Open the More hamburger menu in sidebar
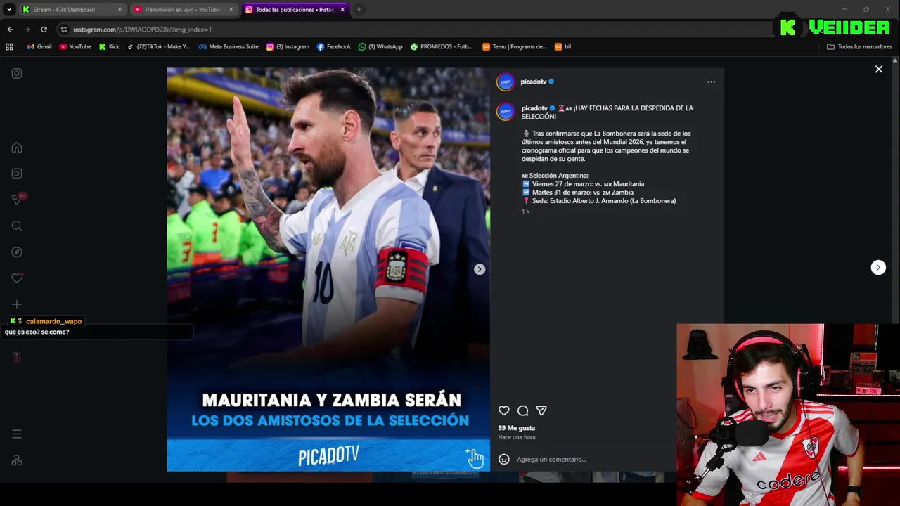900x506 pixels. [x=17, y=434]
